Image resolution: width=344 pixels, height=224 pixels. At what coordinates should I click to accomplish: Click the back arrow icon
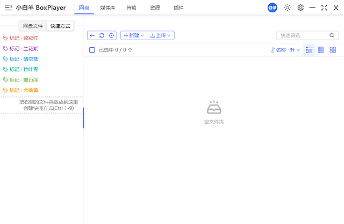click(x=92, y=35)
